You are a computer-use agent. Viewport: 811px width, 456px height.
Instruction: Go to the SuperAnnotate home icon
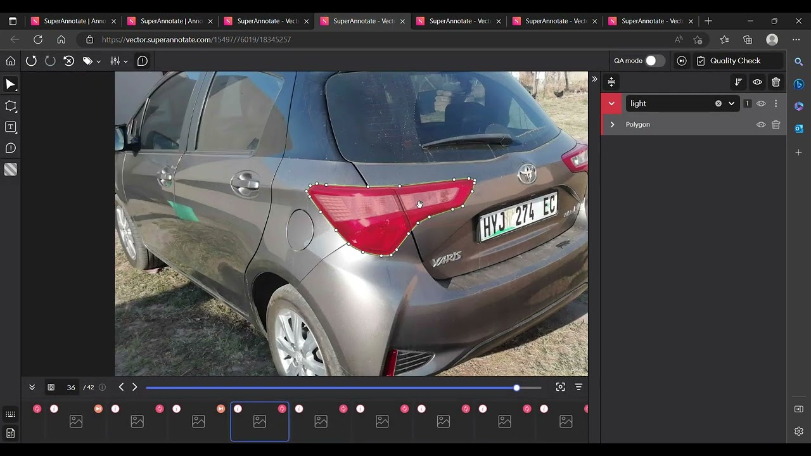[x=10, y=61]
